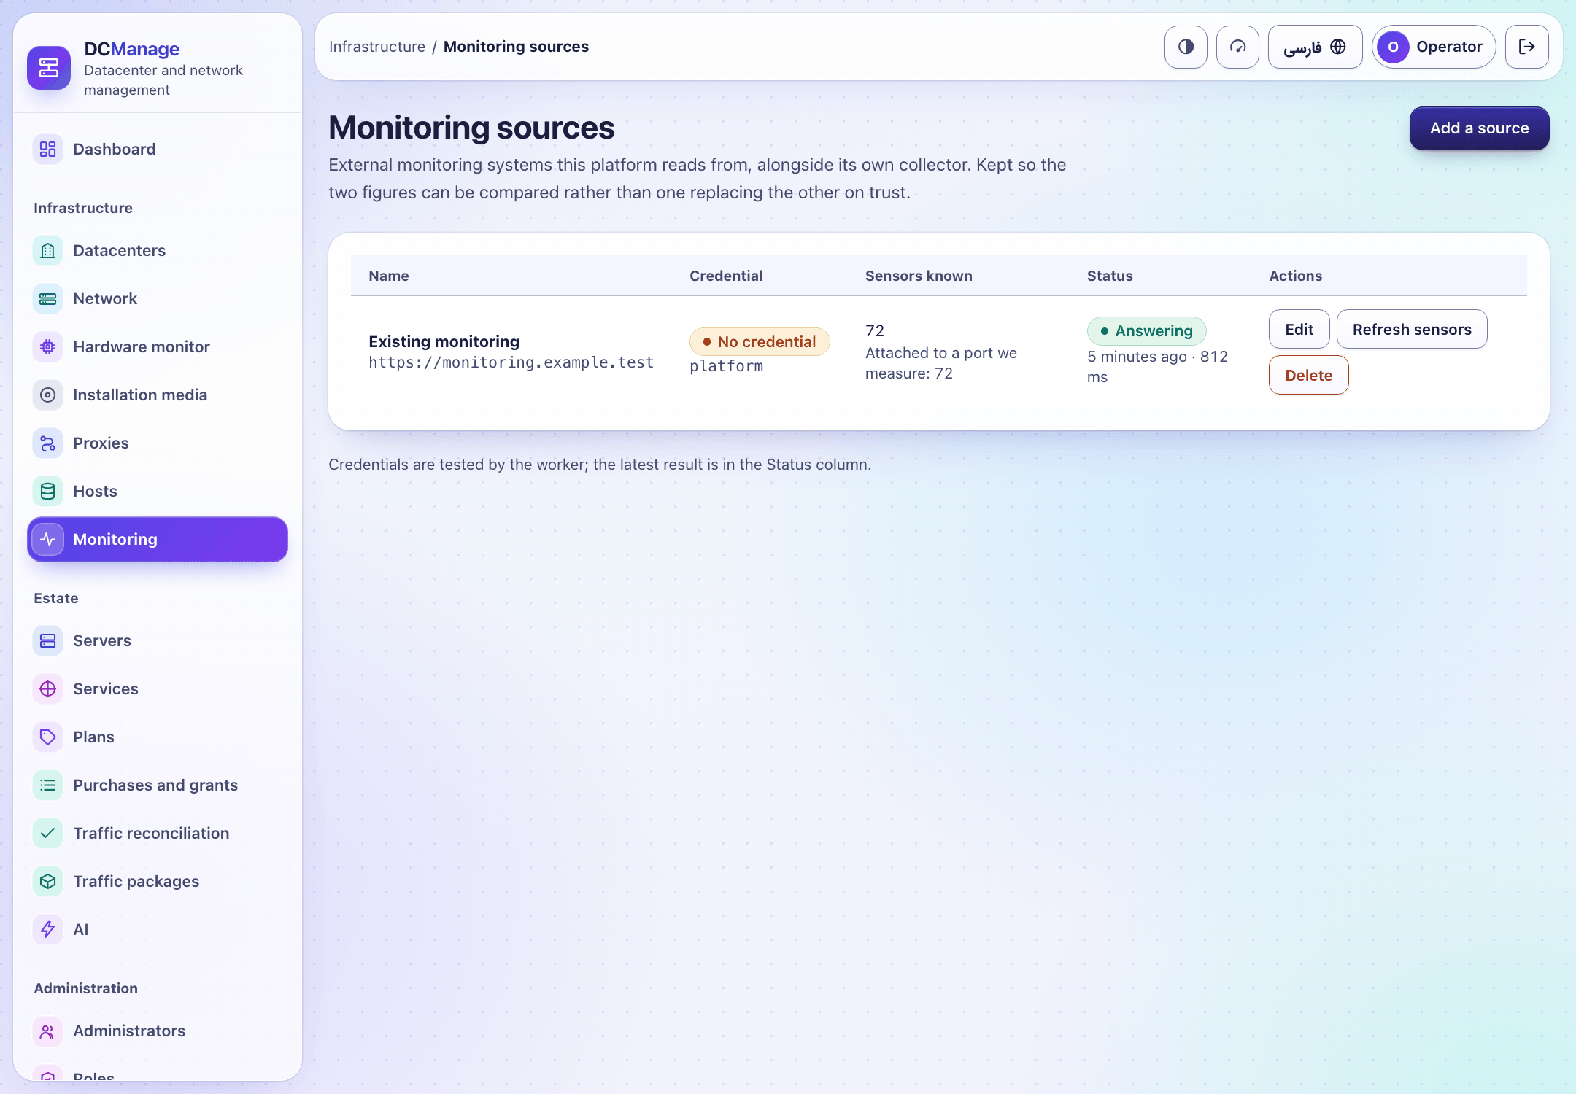1576x1094 pixels.
Task: Edit the Existing monitoring source
Action: click(x=1299, y=330)
